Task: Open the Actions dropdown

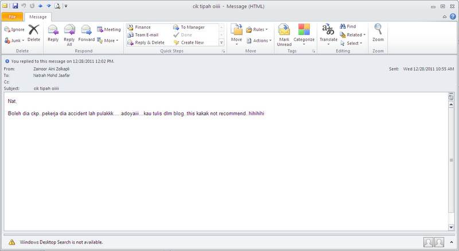Action: point(259,40)
